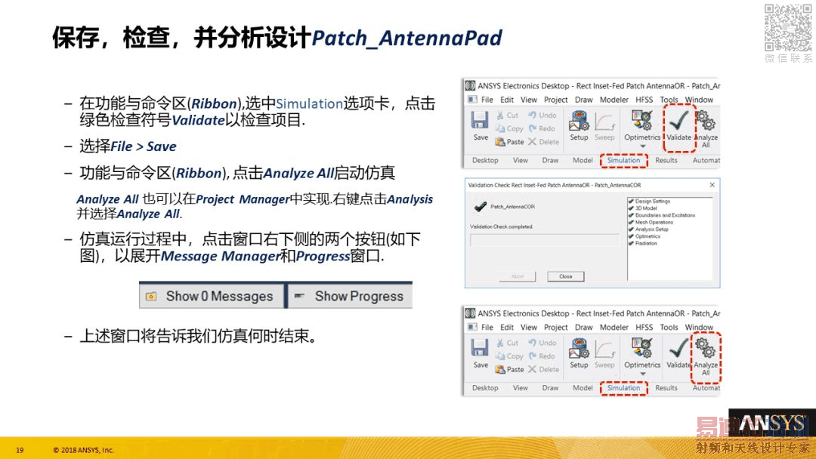Click 'Validation Check completed.' status text
Viewport: 816px width, 459px height.
pyautogui.click(x=501, y=226)
